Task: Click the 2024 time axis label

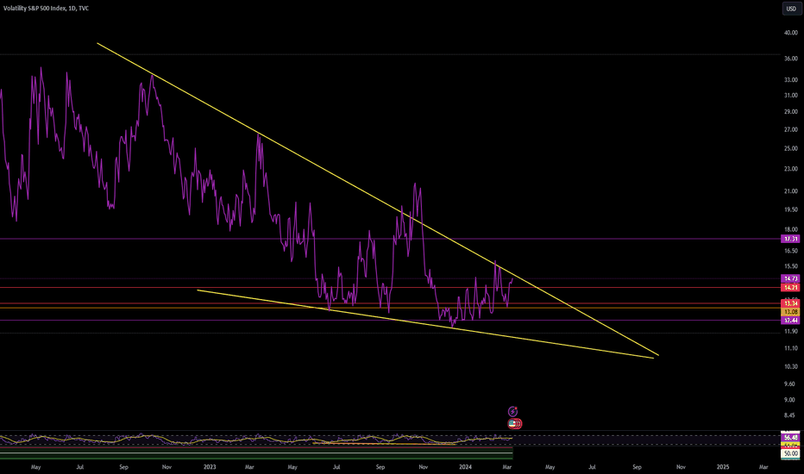Action: coord(465,467)
